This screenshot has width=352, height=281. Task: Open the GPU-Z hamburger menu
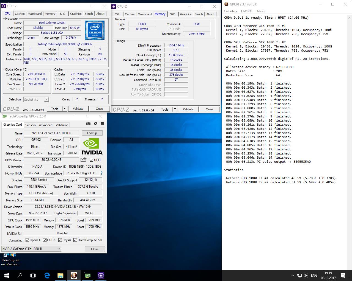click(x=102, y=124)
